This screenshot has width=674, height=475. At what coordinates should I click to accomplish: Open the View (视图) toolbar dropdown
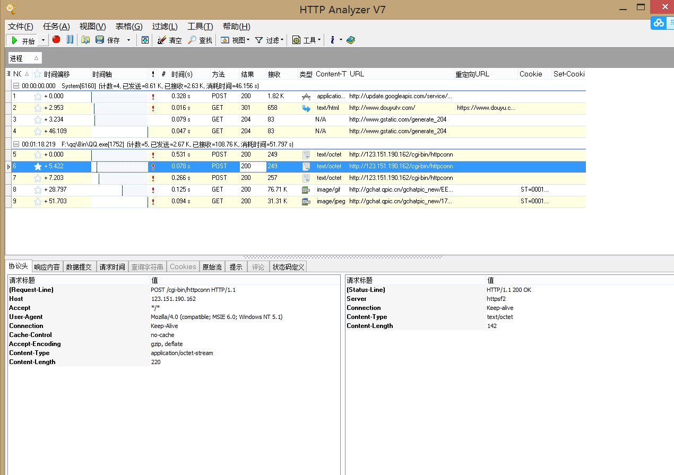(235, 40)
